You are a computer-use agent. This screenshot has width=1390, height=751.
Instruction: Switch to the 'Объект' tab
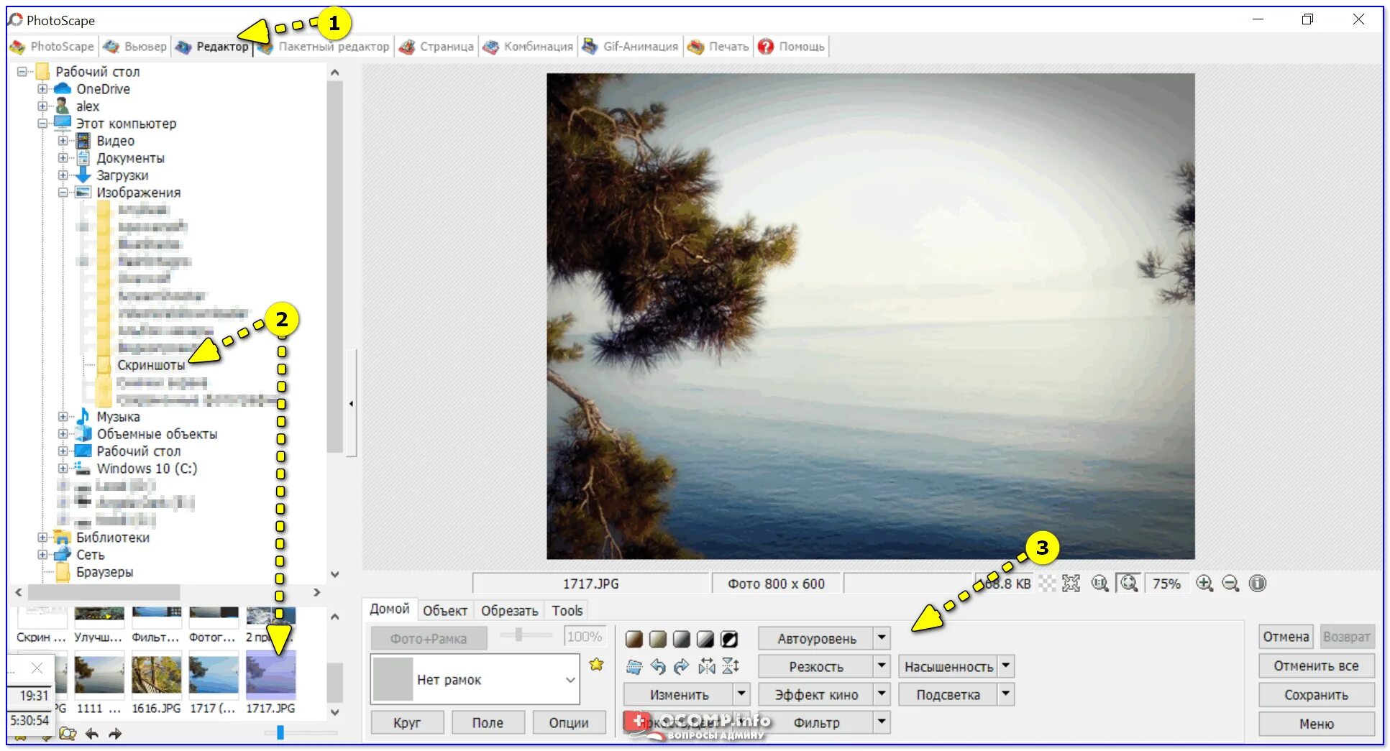click(445, 611)
